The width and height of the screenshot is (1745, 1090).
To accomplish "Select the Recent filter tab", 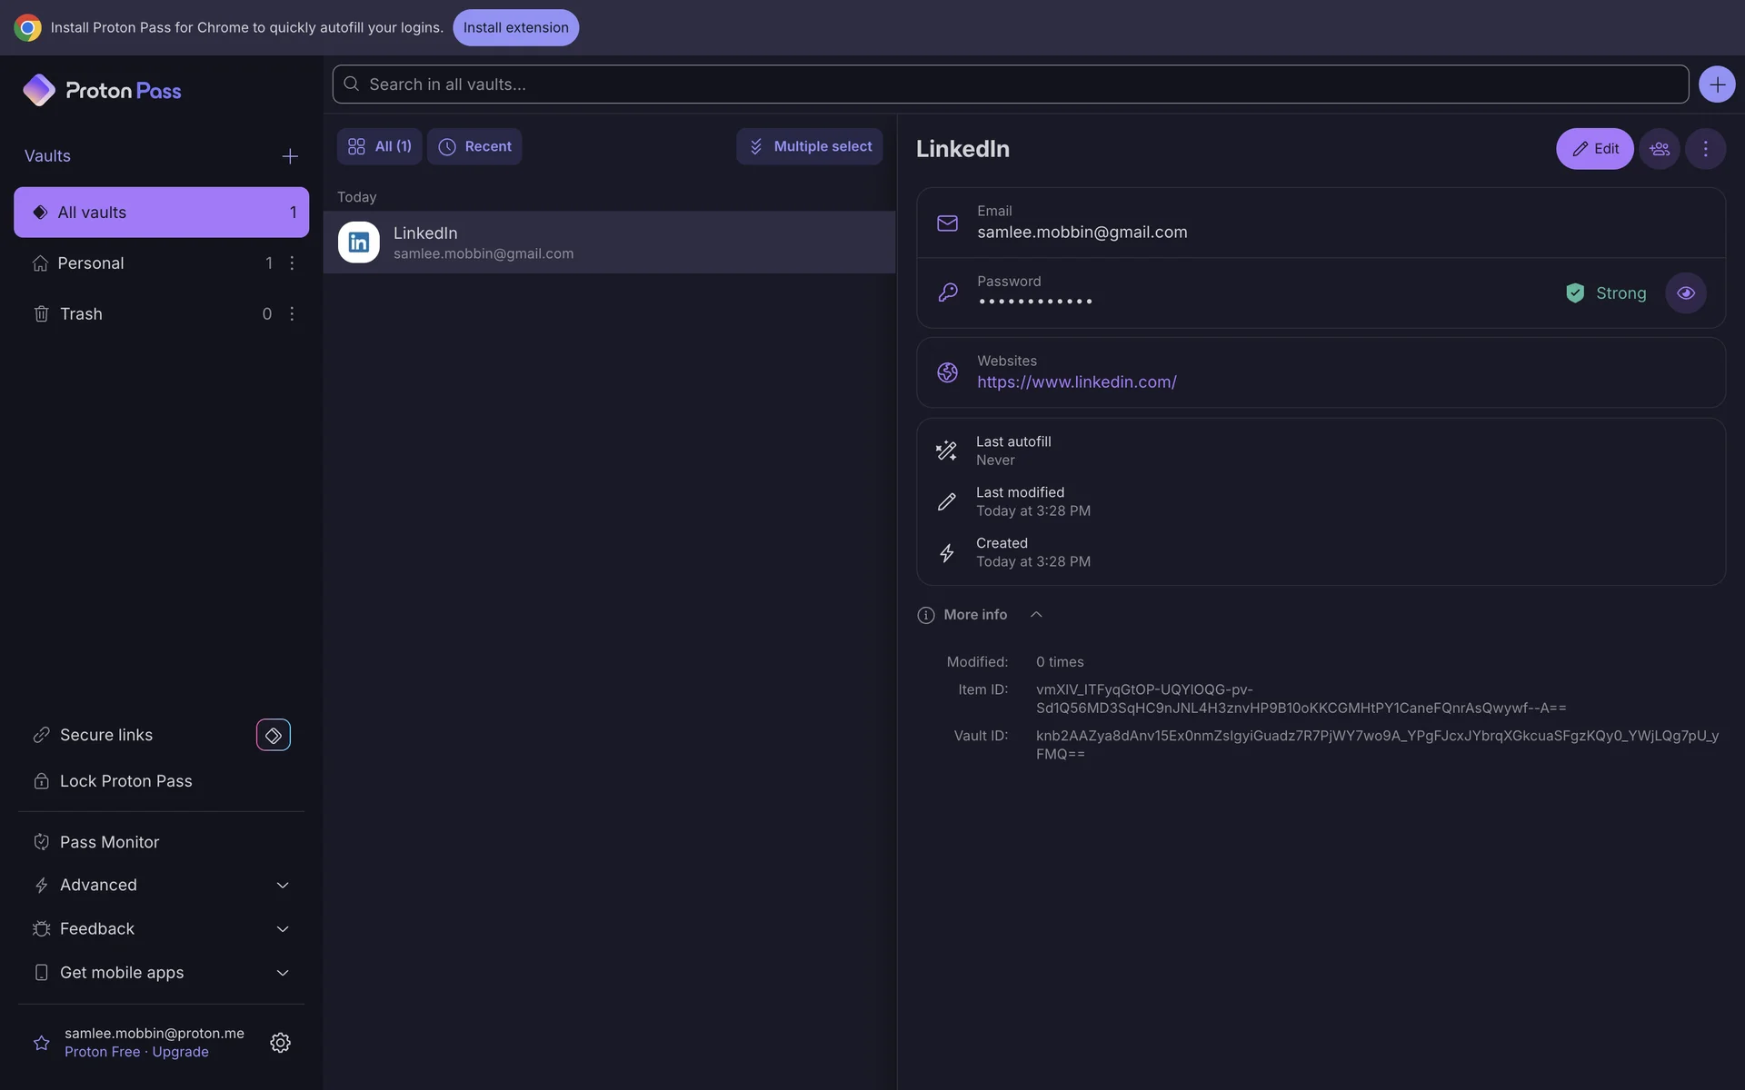I will pos(474,146).
